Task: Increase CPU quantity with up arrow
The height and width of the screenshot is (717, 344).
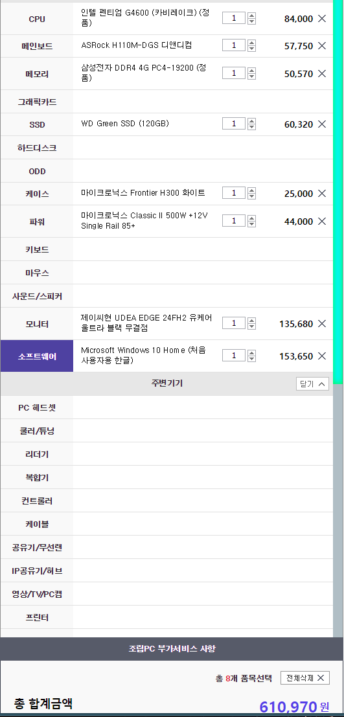Action: (251, 16)
